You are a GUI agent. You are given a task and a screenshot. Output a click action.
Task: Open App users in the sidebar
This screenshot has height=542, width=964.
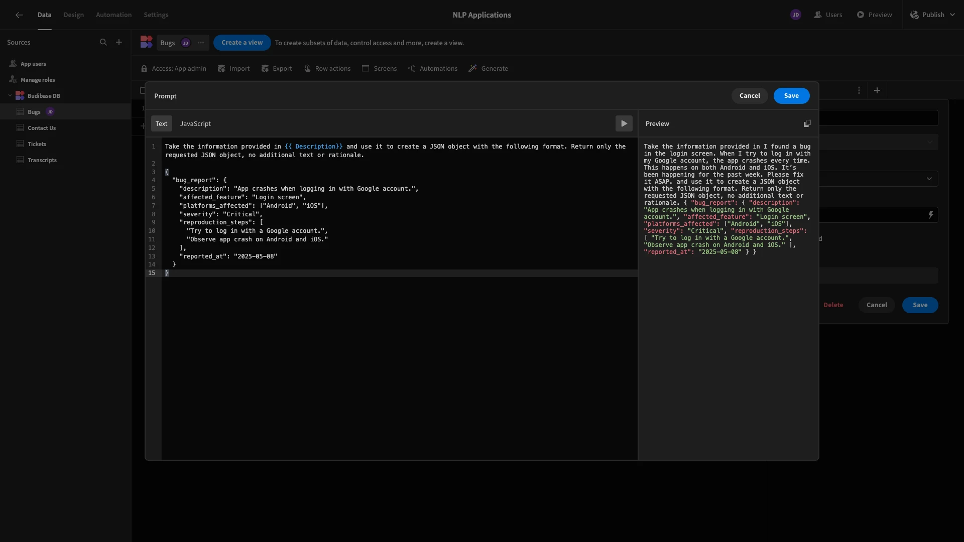(x=33, y=64)
